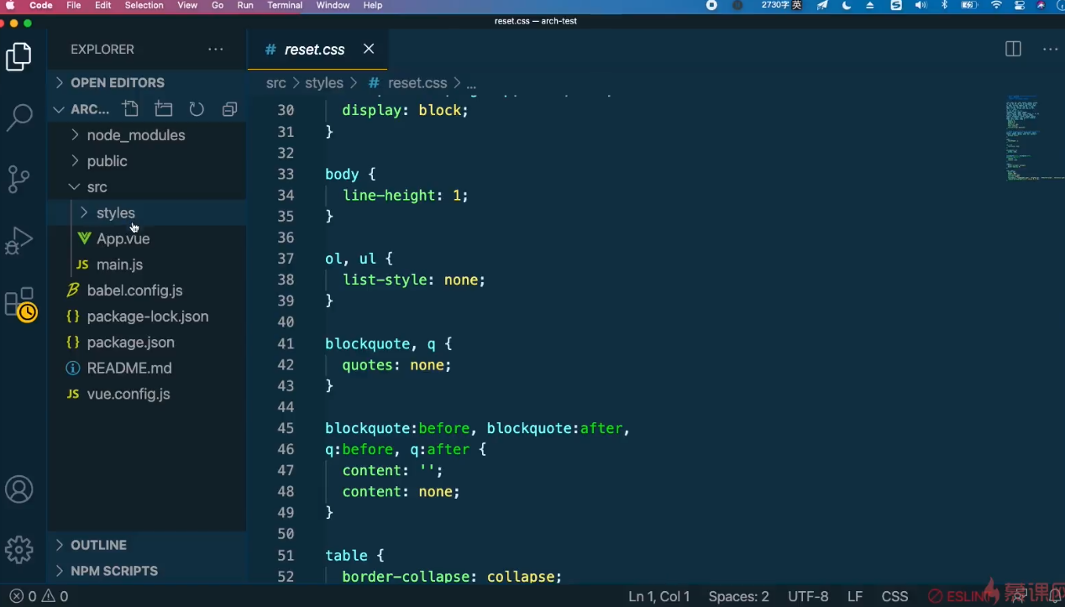The height and width of the screenshot is (607, 1065).
Task: Open the Run menu
Action: [x=245, y=5]
